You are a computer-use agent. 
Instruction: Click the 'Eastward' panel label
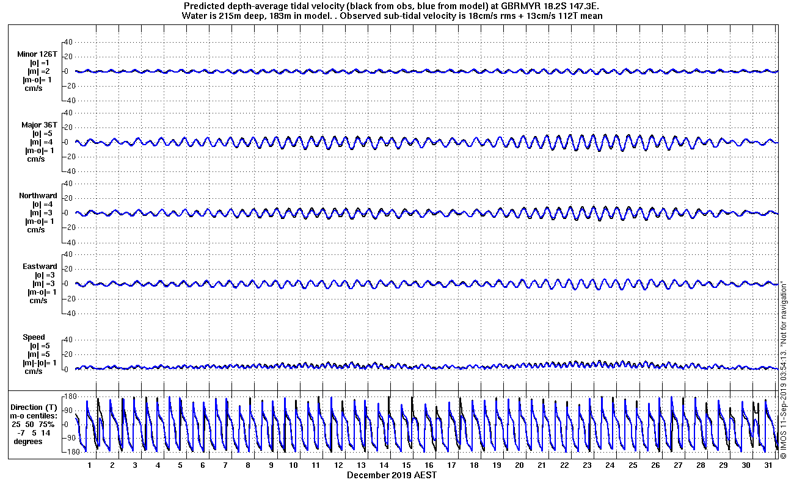pyautogui.click(x=40, y=267)
